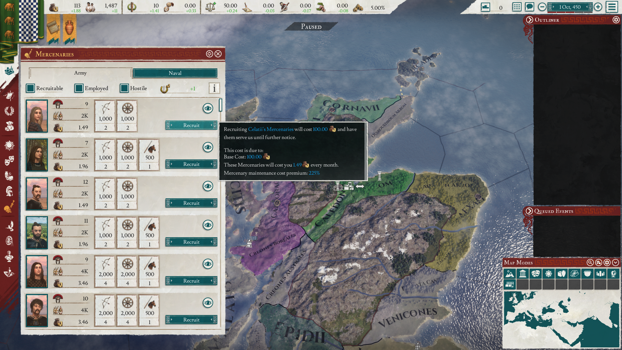Open Outliner settings gear icon

(x=616, y=20)
